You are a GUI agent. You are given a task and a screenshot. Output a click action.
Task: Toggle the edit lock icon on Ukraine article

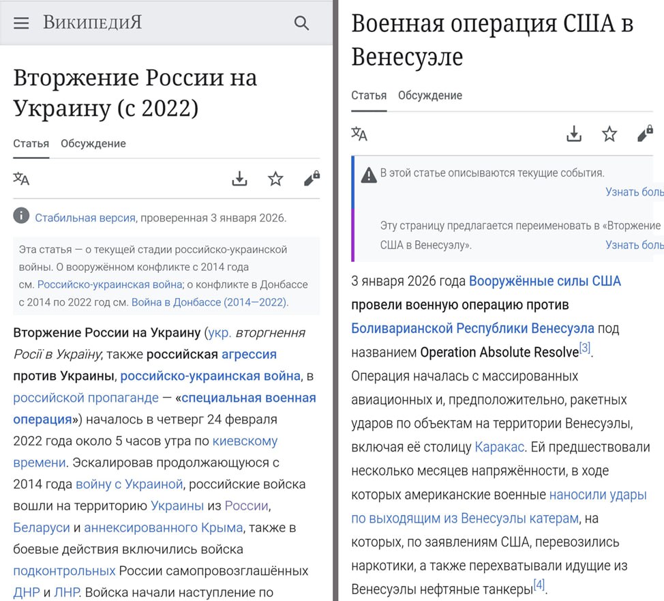coord(312,179)
